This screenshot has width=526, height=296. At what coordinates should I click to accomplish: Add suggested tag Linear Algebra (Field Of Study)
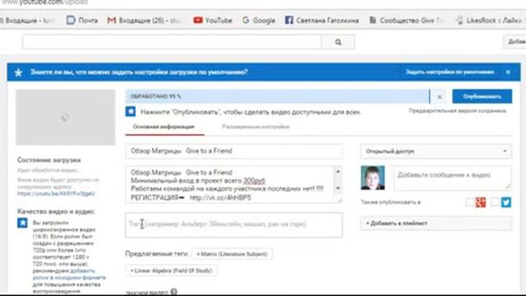tap(171, 271)
